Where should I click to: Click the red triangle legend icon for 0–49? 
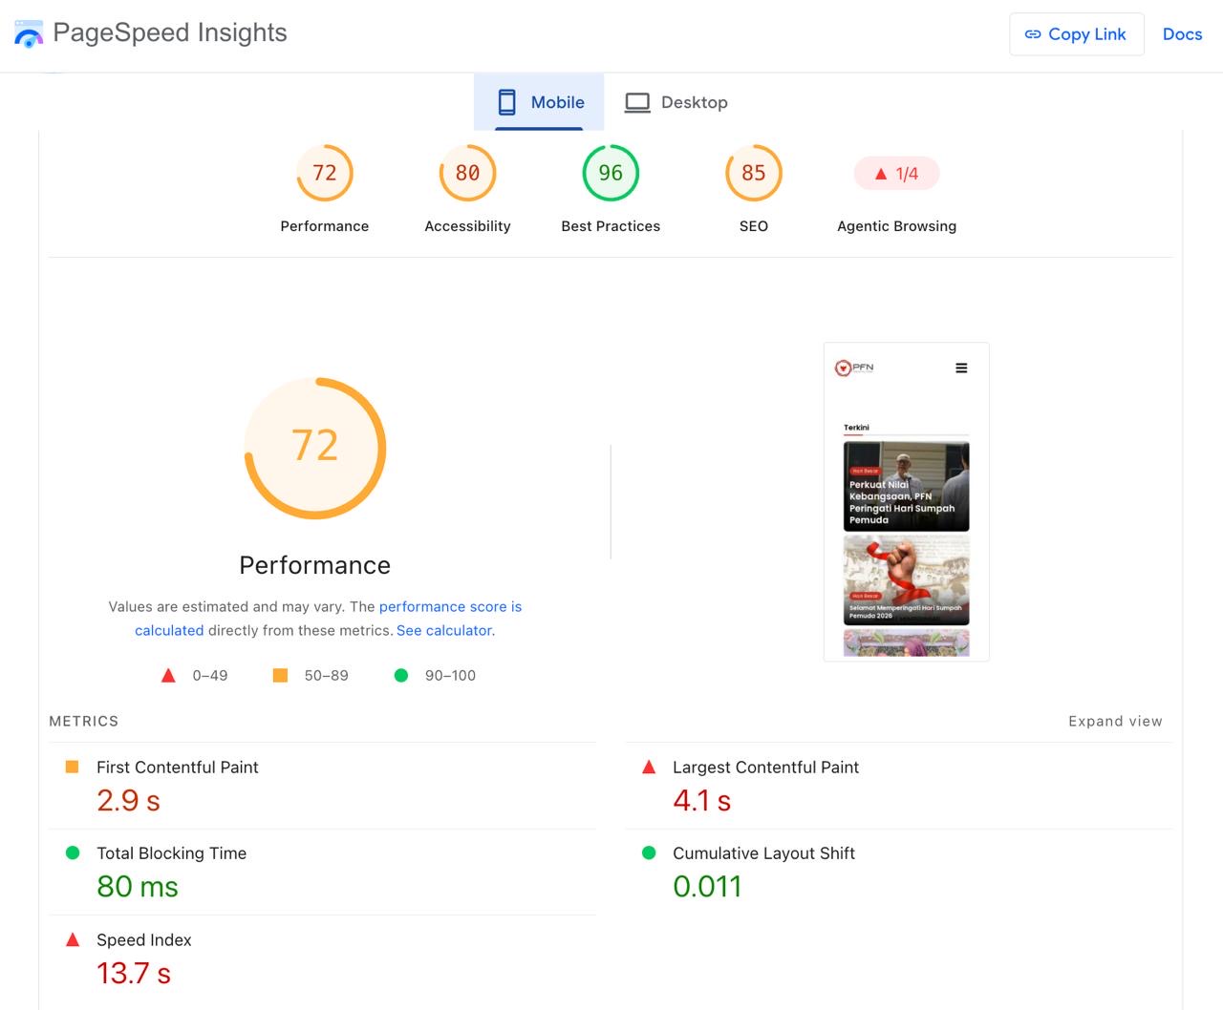click(x=168, y=675)
